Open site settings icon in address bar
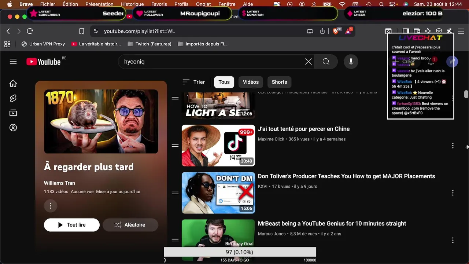The width and height of the screenshot is (469, 264). tap(96, 31)
